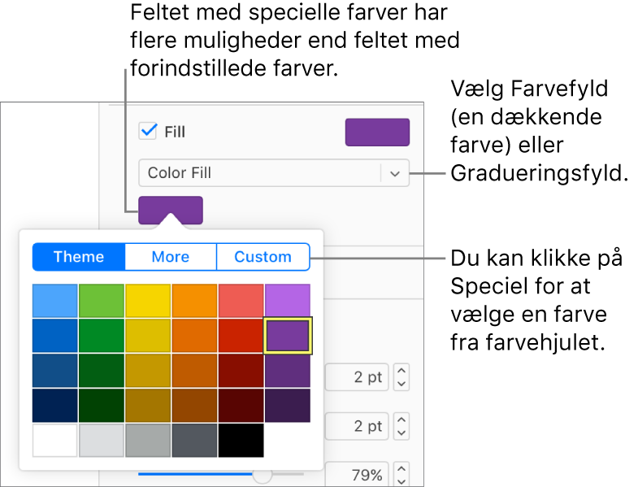Pick the light violet swatch in top row

[288, 301]
